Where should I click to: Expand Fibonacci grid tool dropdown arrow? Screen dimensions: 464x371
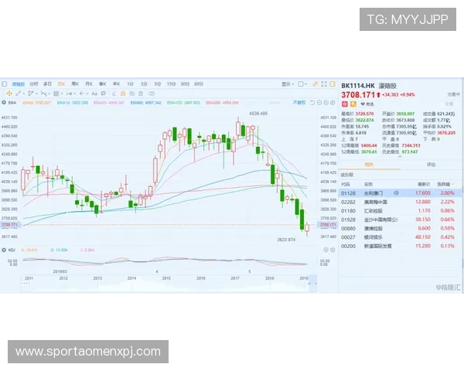pyautogui.click(x=62, y=94)
